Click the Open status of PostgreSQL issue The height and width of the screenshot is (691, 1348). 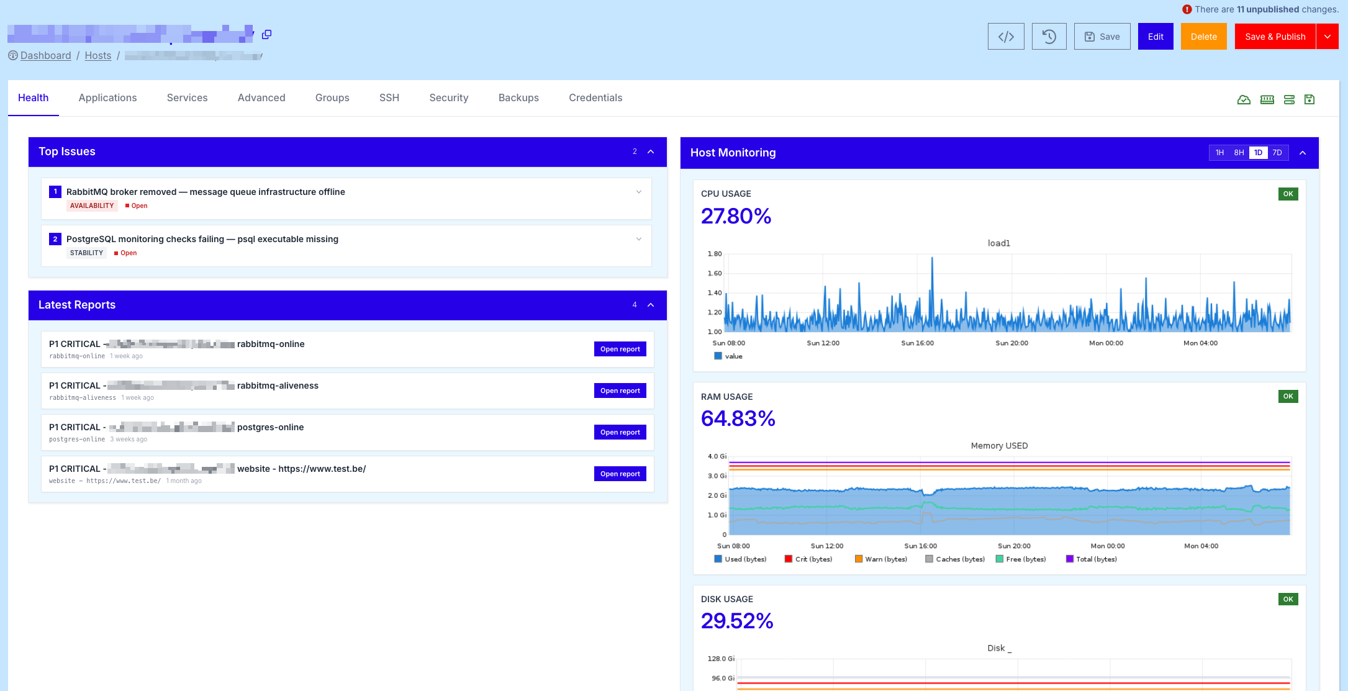pyautogui.click(x=125, y=253)
